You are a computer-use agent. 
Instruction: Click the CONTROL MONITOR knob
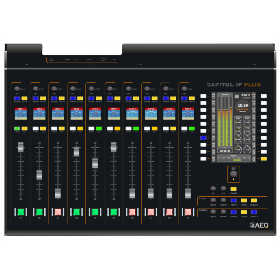tap(213, 212)
